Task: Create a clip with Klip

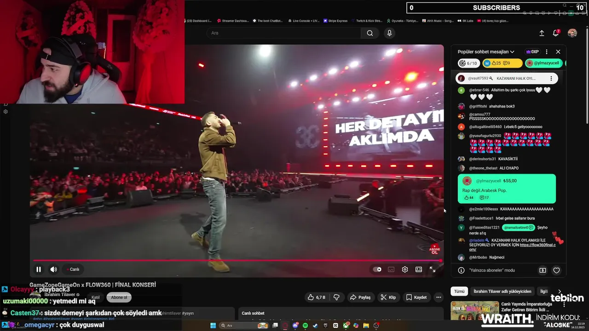Action: [x=388, y=297]
